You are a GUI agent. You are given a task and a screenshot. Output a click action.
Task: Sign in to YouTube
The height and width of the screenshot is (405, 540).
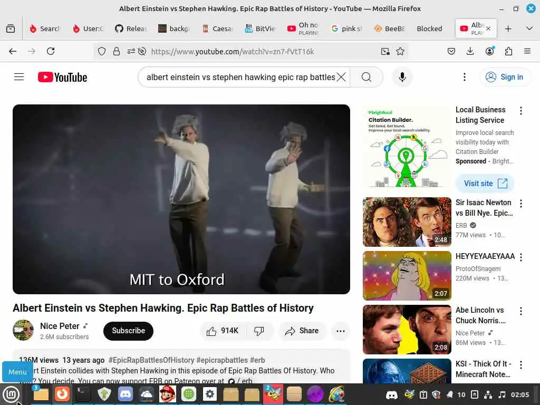[x=505, y=77]
